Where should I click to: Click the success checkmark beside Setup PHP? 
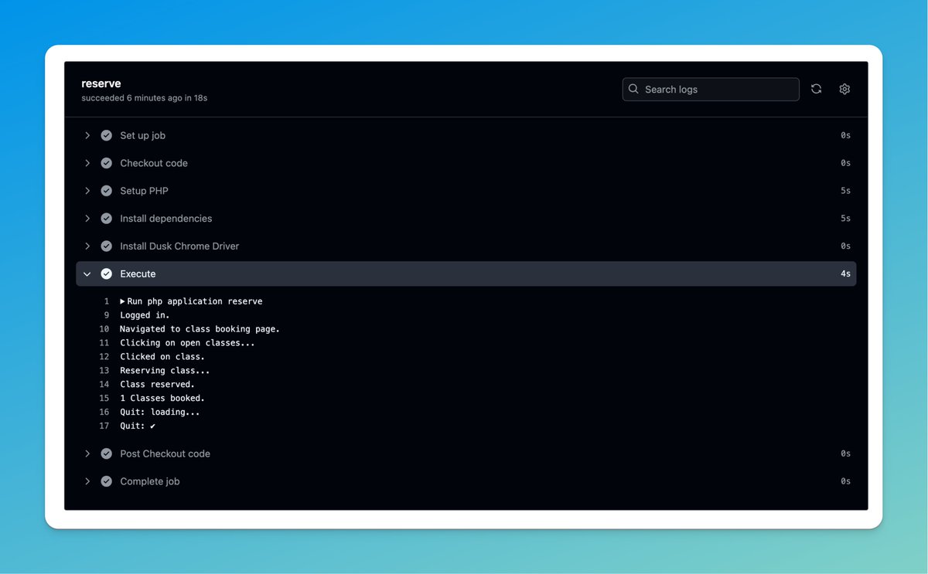click(107, 191)
